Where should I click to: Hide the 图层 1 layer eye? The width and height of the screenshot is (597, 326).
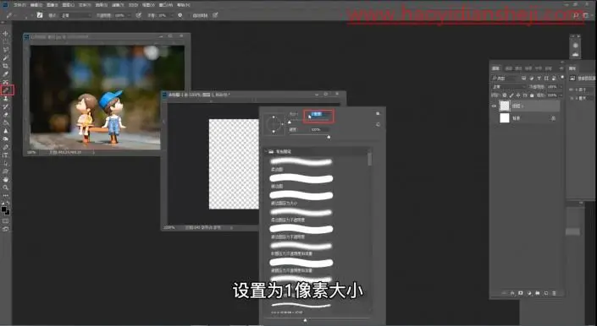click(x=494, y=106)
